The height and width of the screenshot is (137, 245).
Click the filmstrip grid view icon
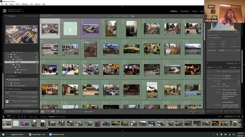[x=19, y=116]
